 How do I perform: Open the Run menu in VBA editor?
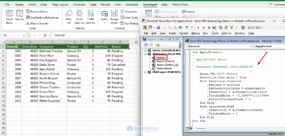pyautogui.click(x=206, y=33)
